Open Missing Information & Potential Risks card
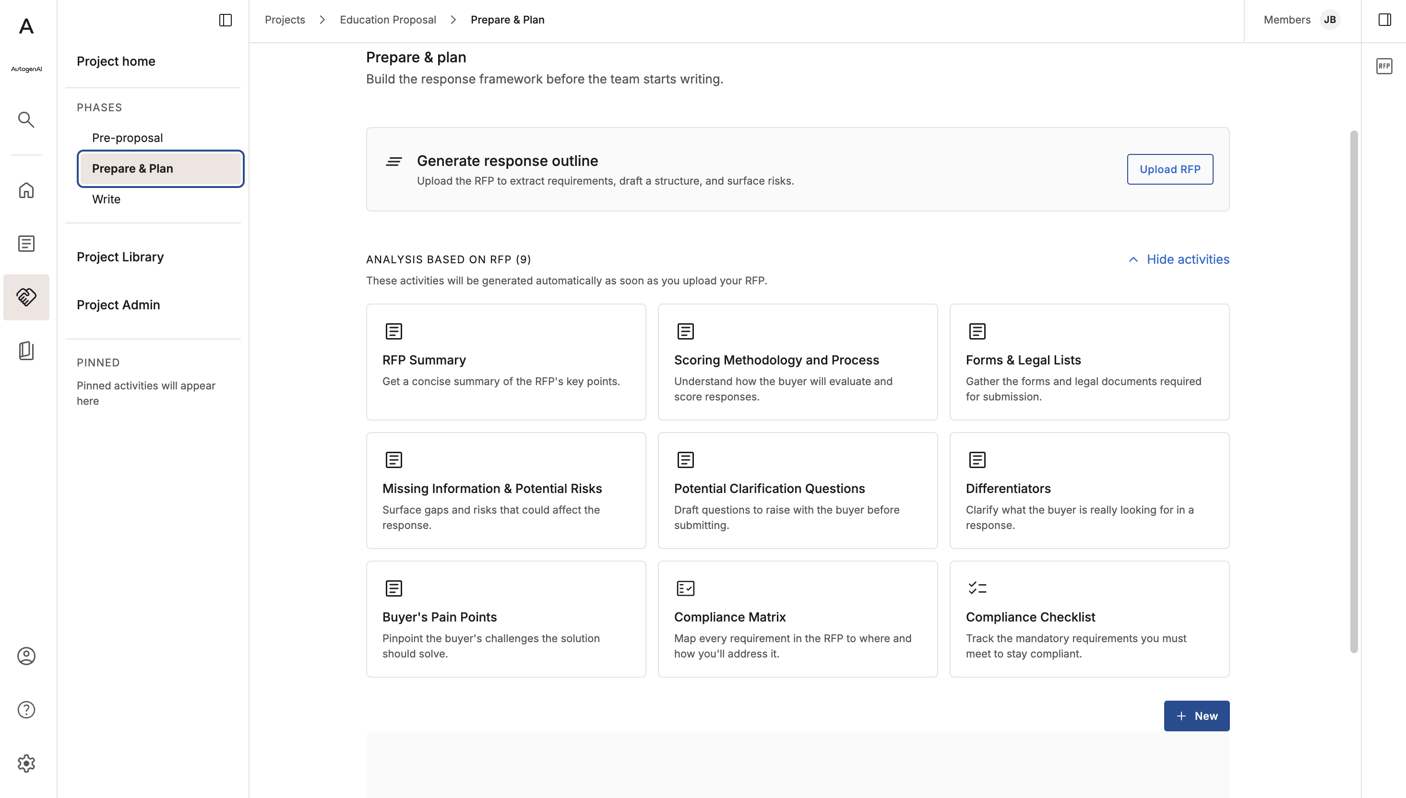 (506, 491)
